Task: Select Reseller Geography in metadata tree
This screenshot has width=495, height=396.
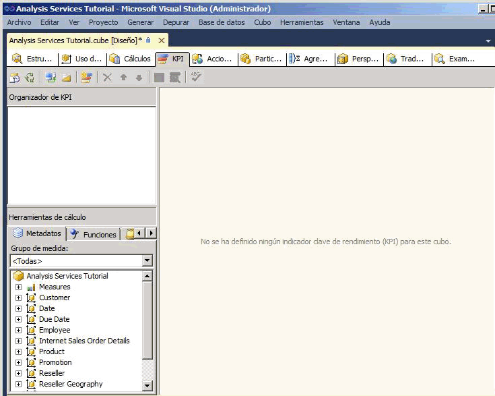Action: coord(71,384)
